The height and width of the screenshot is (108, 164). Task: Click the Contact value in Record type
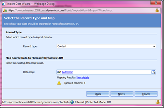pos(62,46)
